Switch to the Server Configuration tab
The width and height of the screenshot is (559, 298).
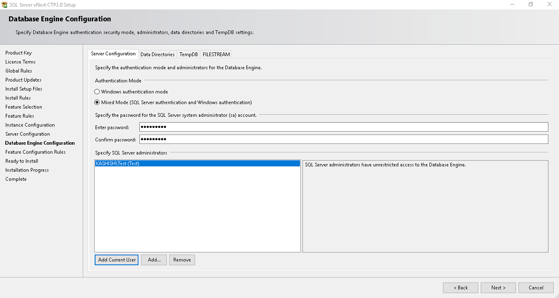pos(113,54)
